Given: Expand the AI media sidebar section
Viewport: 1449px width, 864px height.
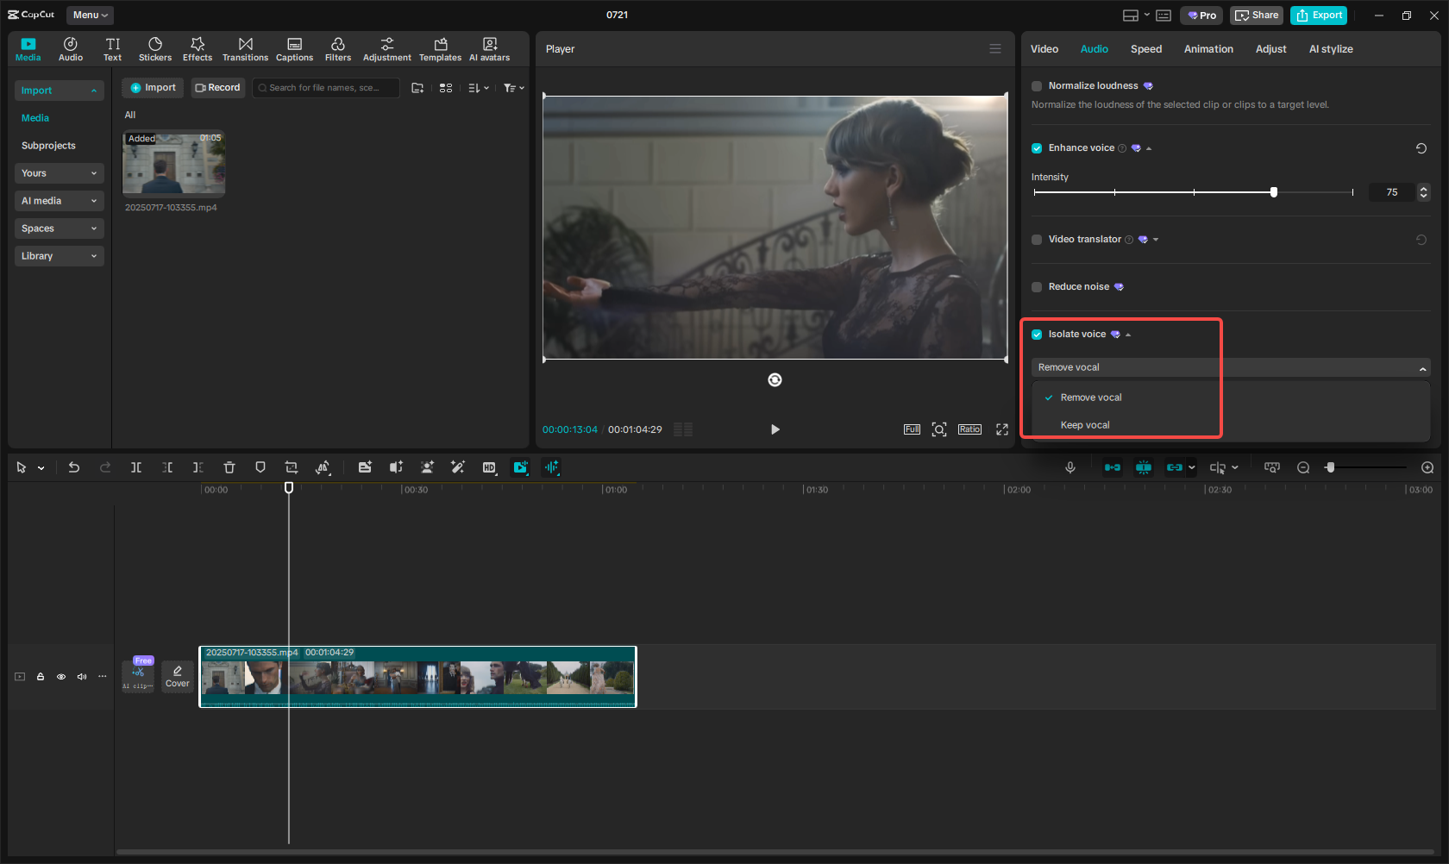Looking at the screenshot, I should [59, 201].
